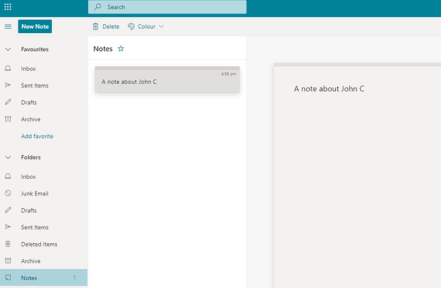
Task: Click Folders Drafts pencil icon
Action: click(x=8, y=210)
